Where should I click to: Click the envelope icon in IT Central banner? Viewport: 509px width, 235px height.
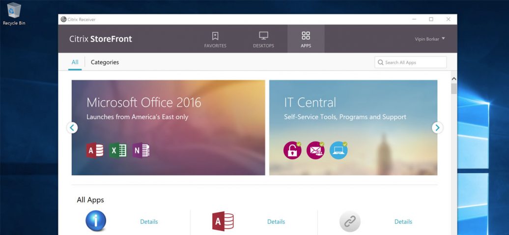point(315,150)
